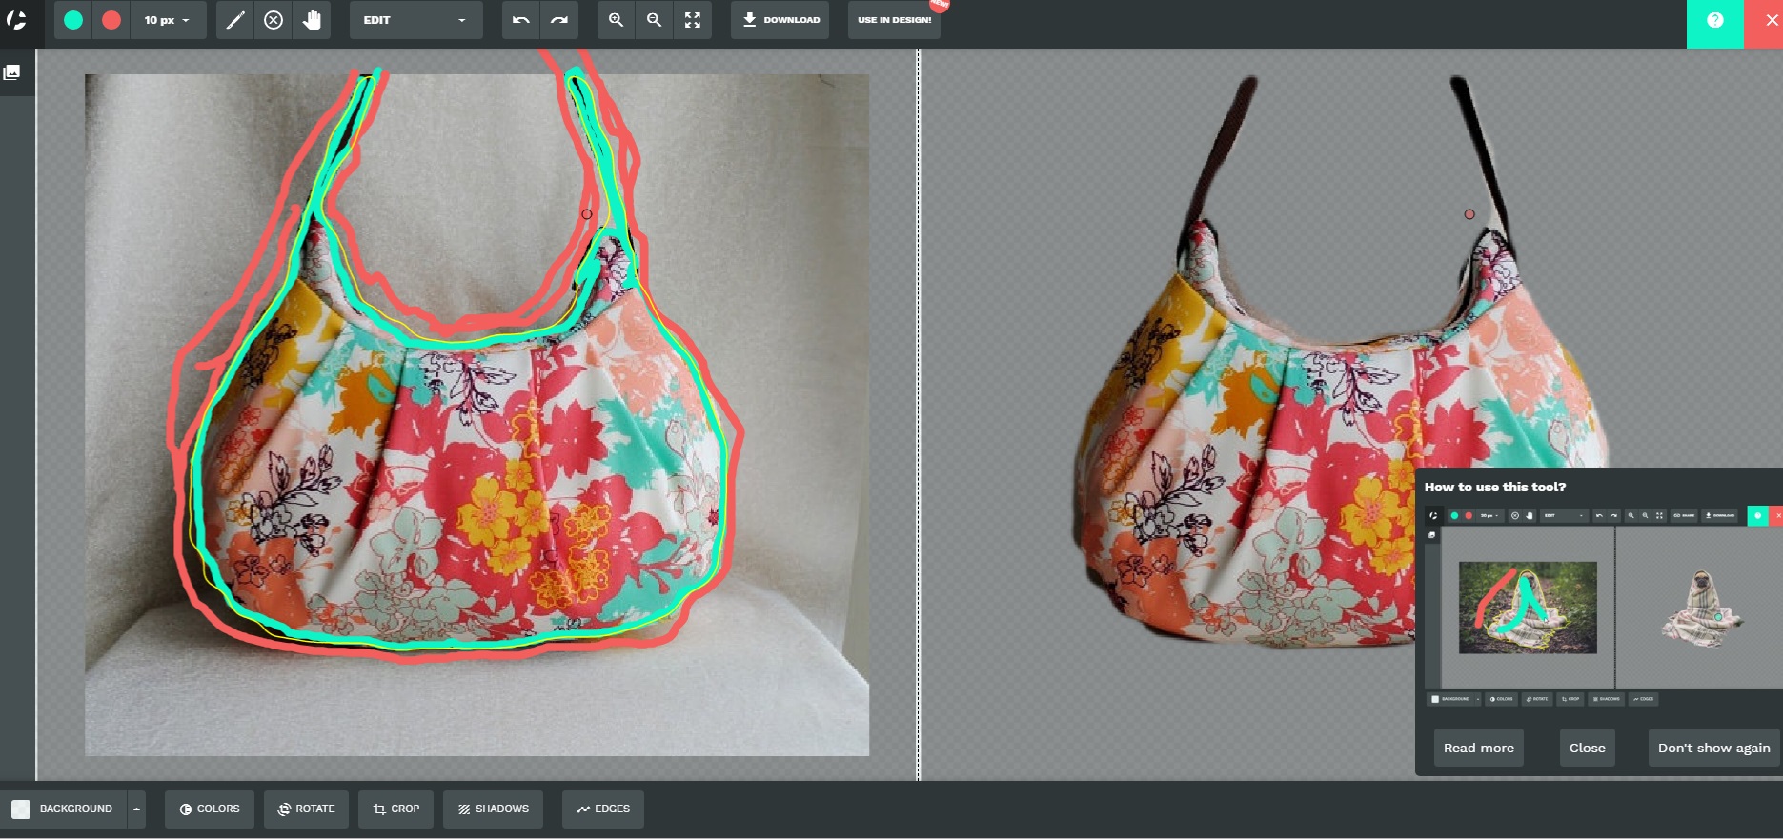Open the Colors adjustment tab
Viewport: 1783px width, 839px height.
[x=210, y=809]
